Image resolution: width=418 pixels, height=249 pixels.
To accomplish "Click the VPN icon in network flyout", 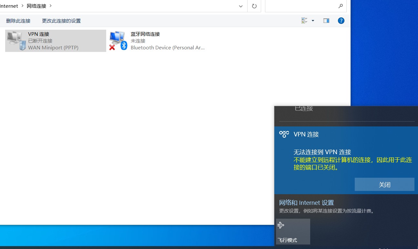I will 284,134.
